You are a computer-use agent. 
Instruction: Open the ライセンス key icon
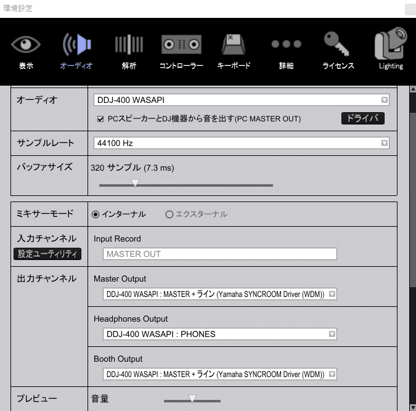pyautogui.click(x=336, y=44)
